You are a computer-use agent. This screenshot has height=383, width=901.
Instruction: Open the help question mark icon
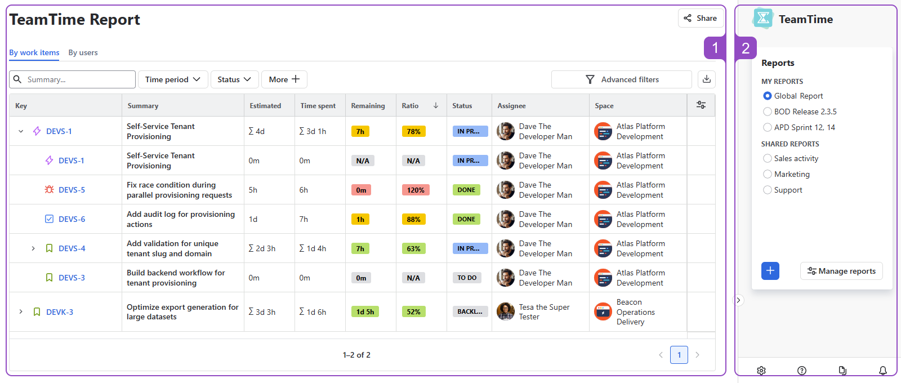(802, 370)
